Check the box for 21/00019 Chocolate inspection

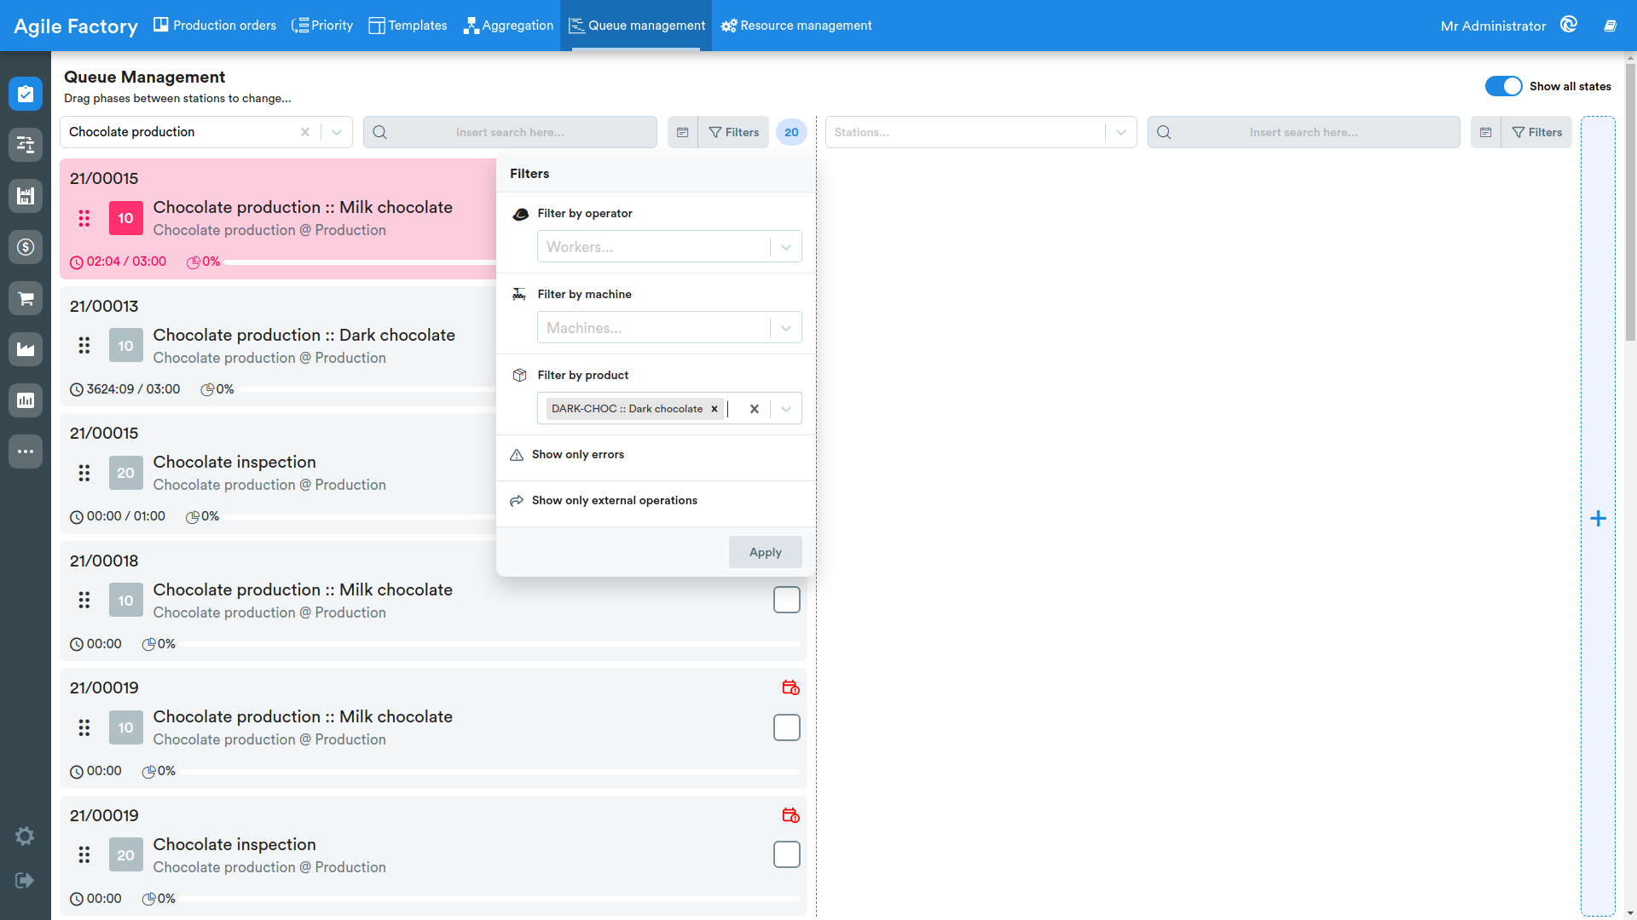(786, 854)
